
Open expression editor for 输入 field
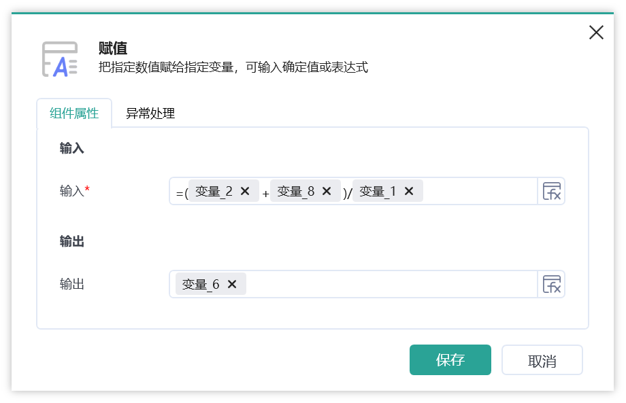(x=551, y=192)
